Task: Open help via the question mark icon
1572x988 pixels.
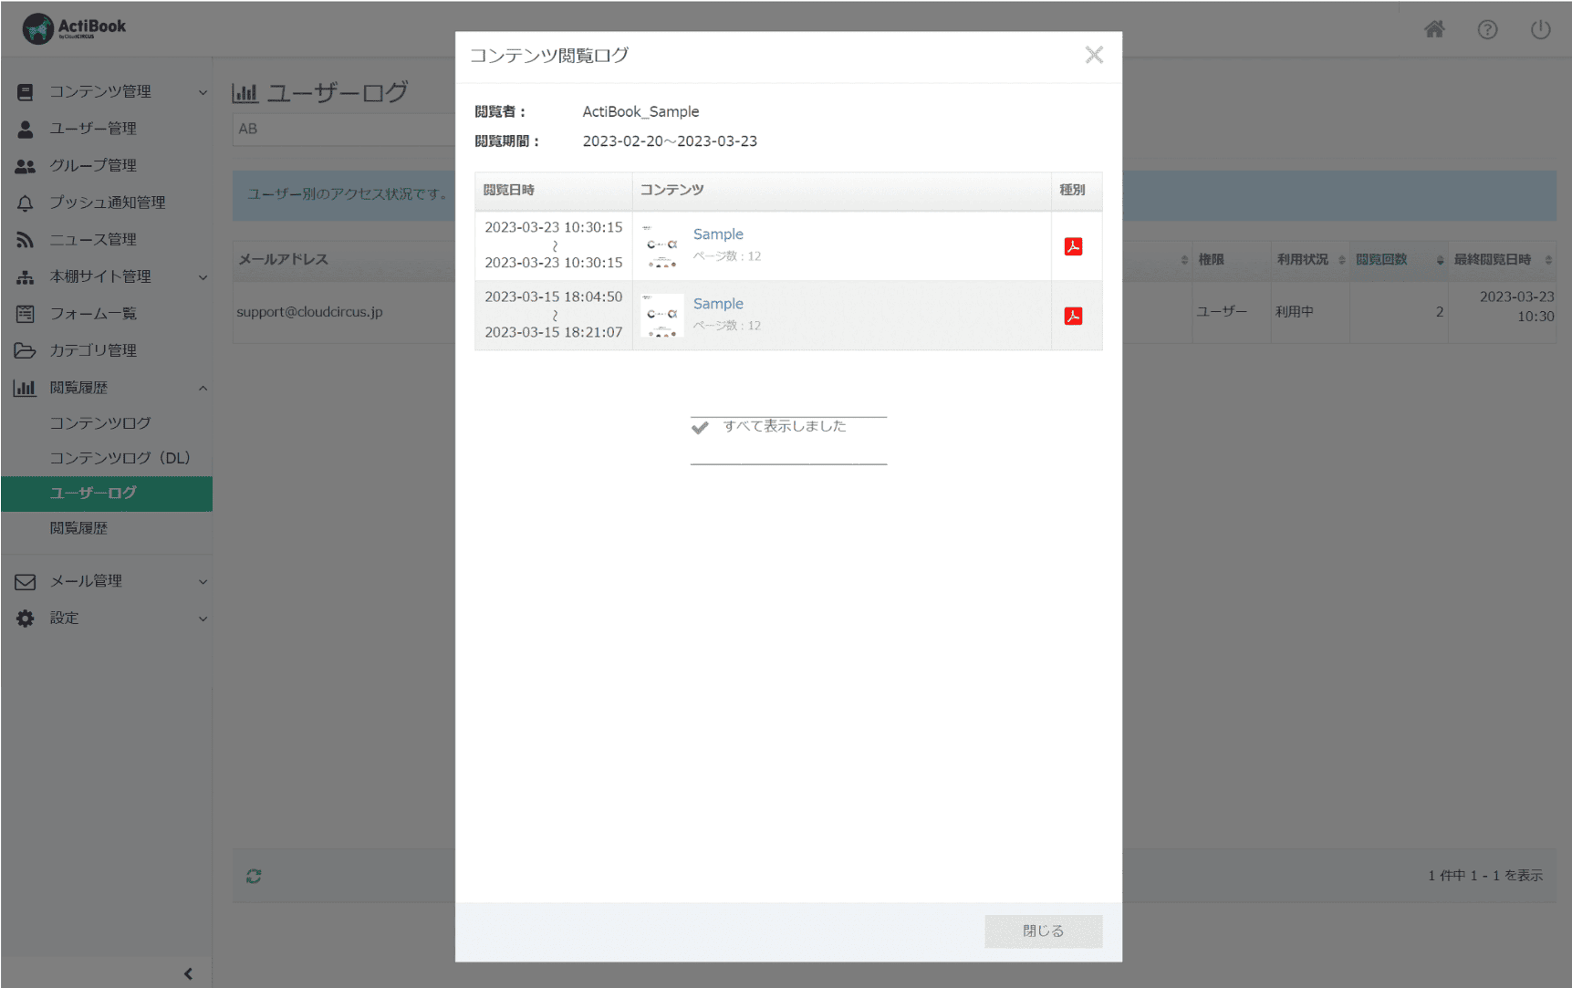Action: tap(1487, 29)
